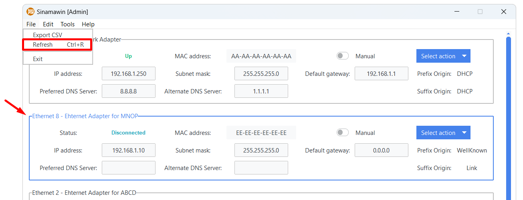Viewport: 523px width, 200px height.
Task: Click Default gateway field 0.0.0.0
Action: (382, 150)
